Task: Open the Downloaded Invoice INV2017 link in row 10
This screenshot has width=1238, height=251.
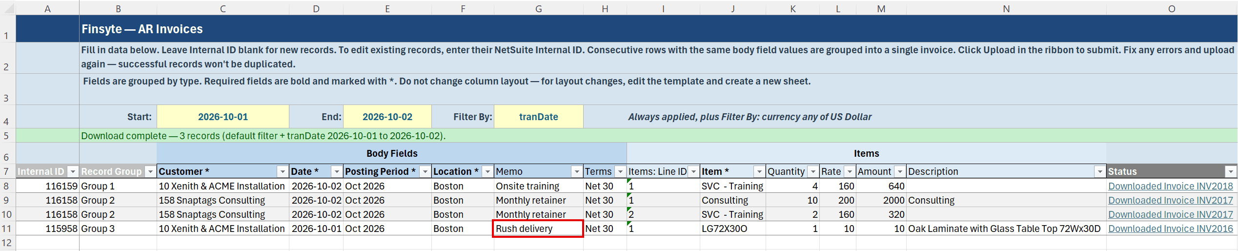Action: (x=1170, y=214)
